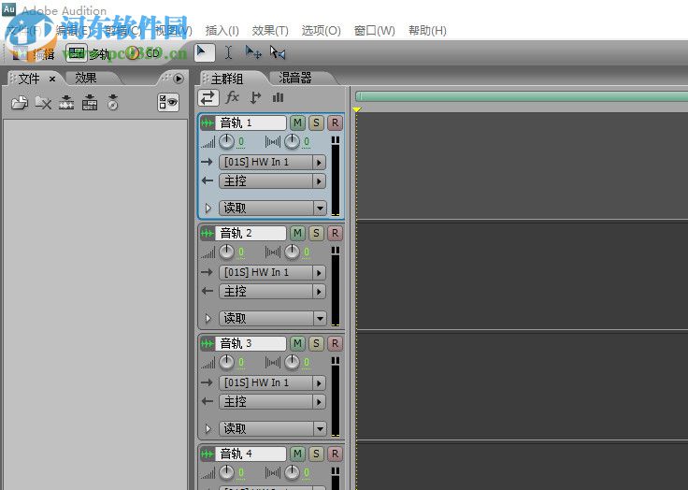This screenshot has height=490, width=688.
Task: Show the EQ bars view icon
Action: click(x=278, y=97)
